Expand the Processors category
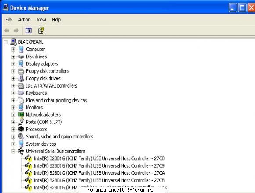 click(x=13, y=130)
